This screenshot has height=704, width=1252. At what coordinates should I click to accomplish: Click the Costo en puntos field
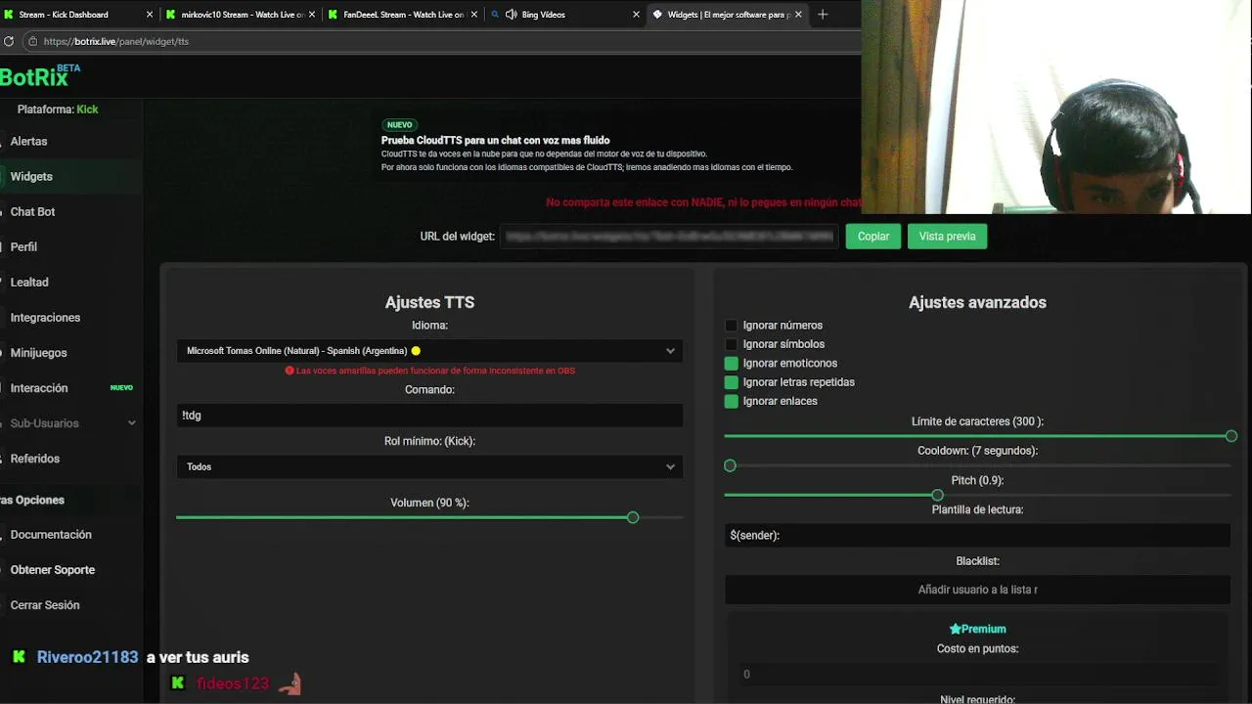click(977, 674)
